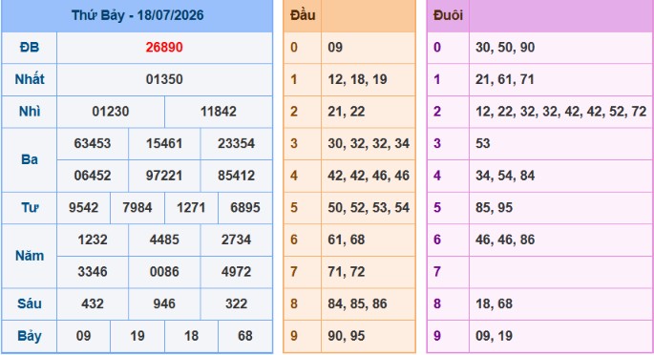Viewport: 654px width, 355px height.
Task: Click third prize number 63453
Action: pyautogui.click(x=93, y=143)
